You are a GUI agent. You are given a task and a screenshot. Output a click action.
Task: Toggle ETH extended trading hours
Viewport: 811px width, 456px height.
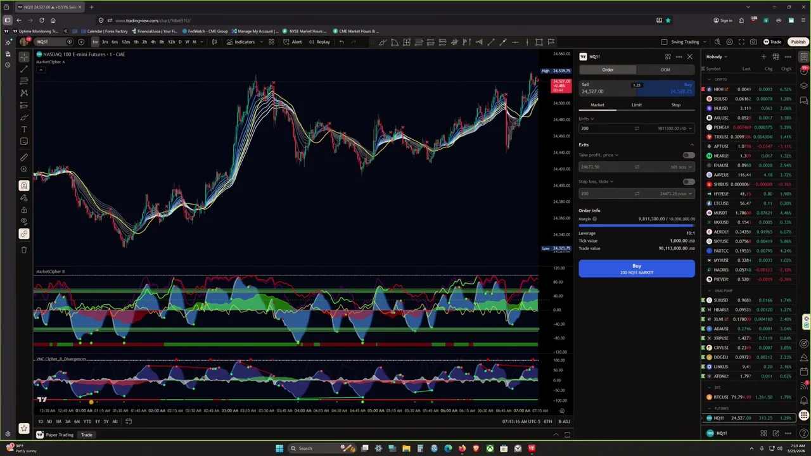point(547,421)
